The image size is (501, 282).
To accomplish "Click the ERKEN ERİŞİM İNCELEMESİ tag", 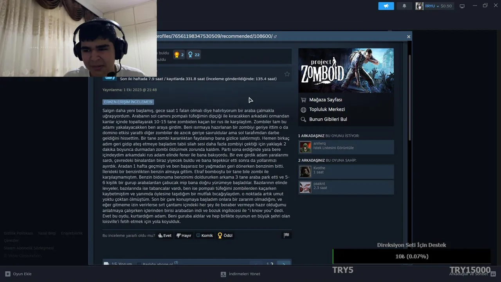I will [128, 102].
